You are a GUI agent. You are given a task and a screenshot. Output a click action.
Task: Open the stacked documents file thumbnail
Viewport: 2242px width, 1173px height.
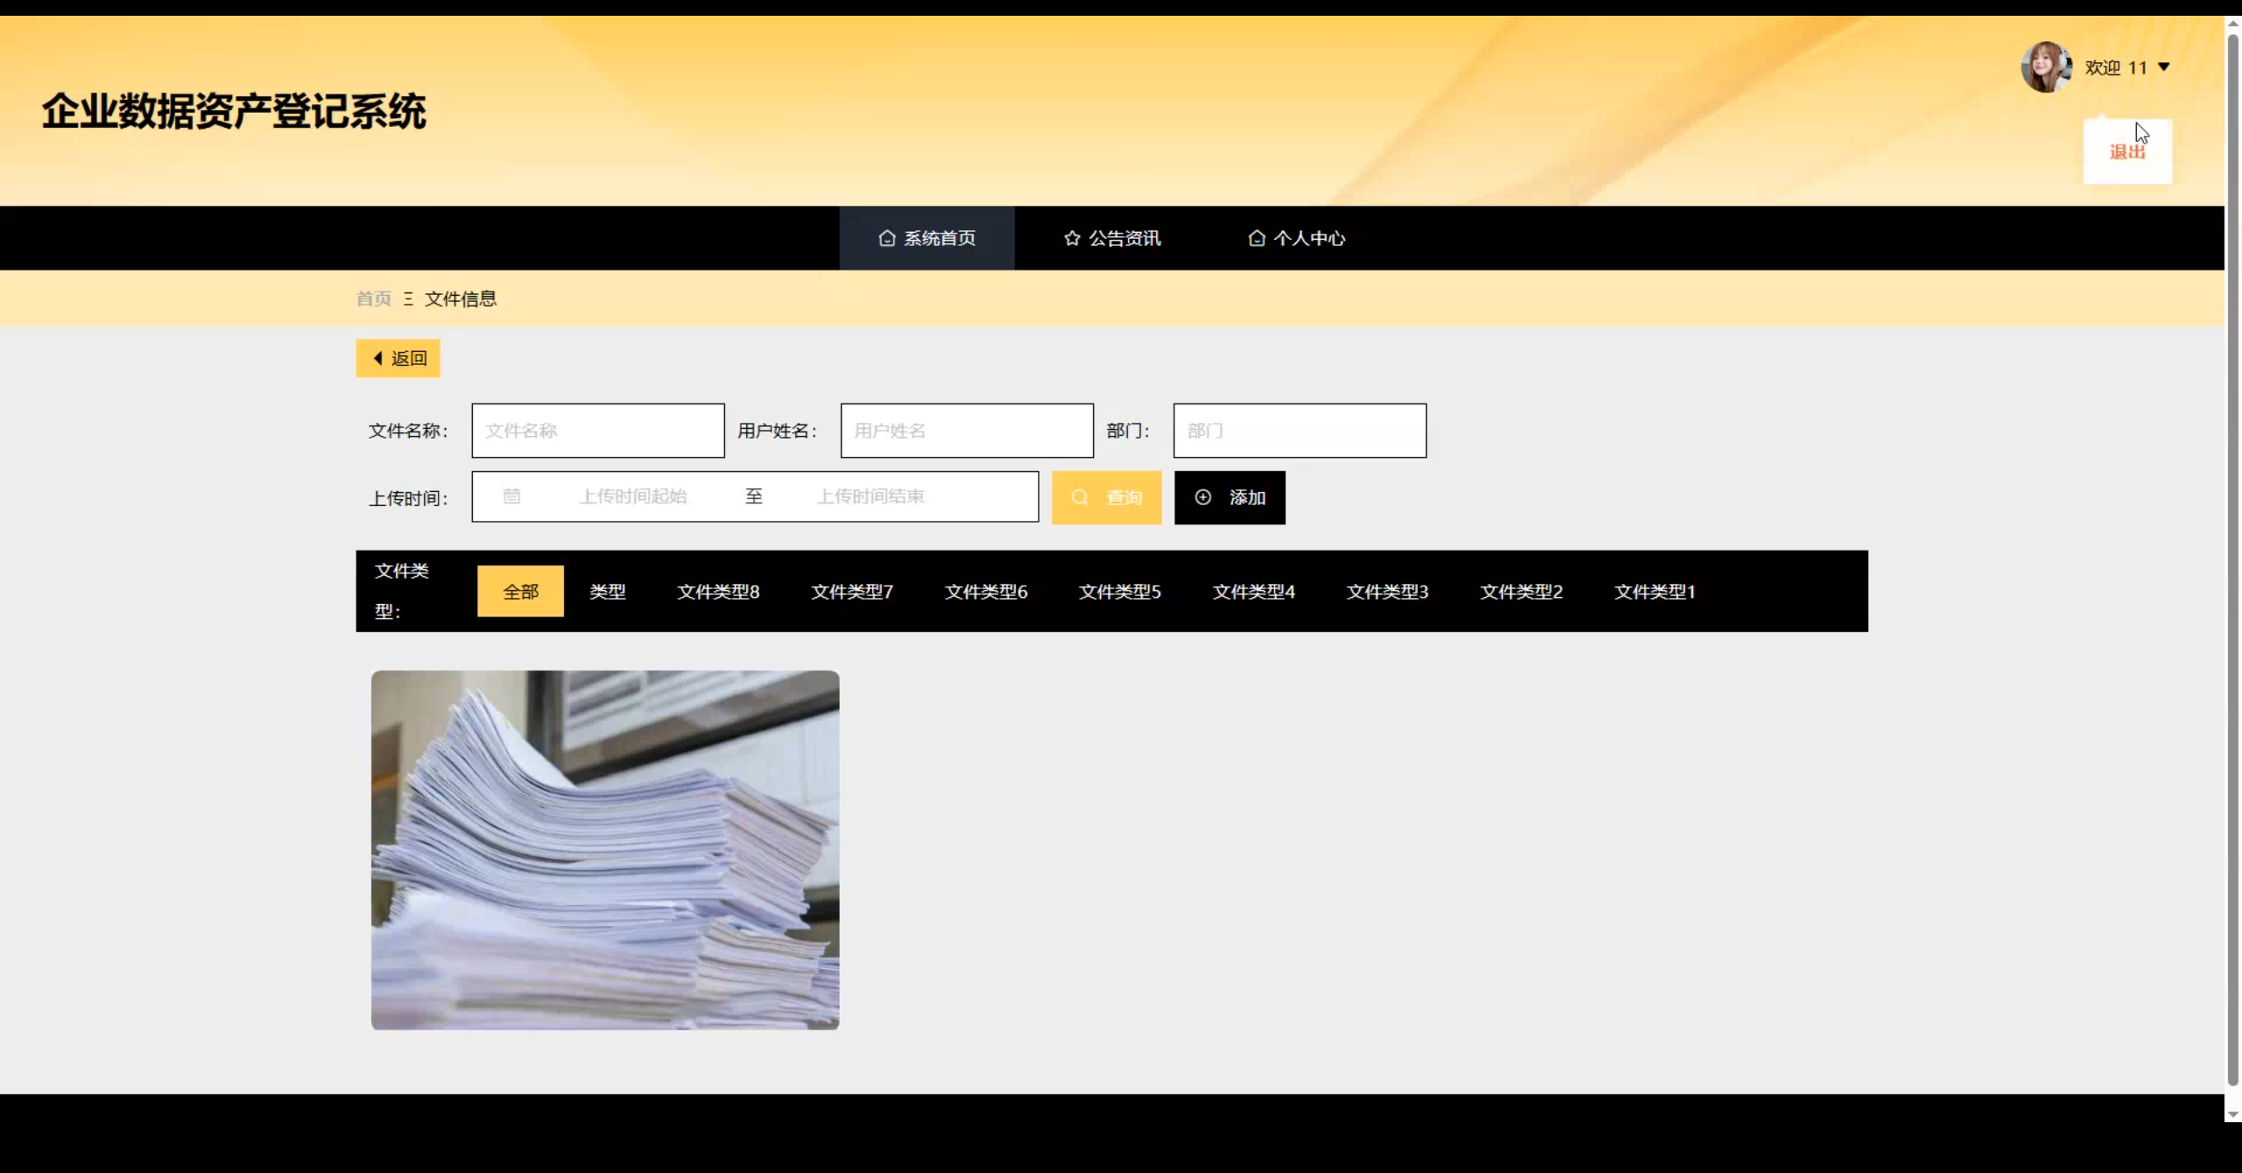[x=604, y=849]
